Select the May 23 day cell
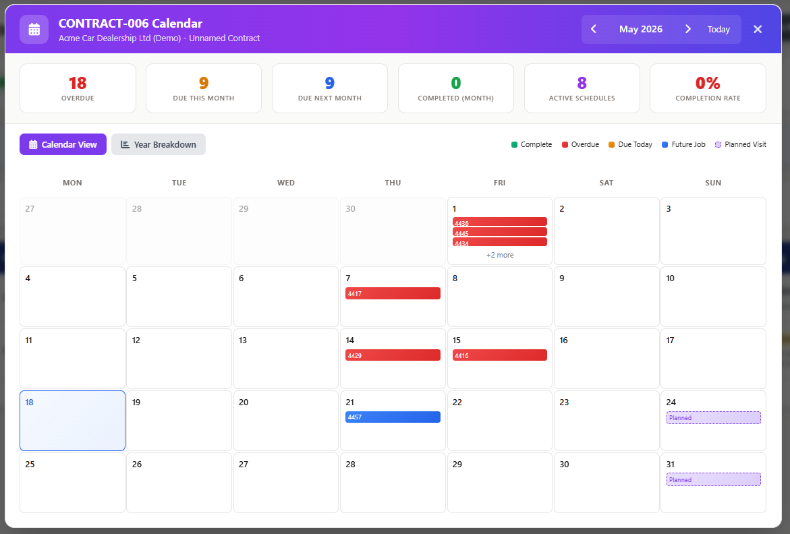The height and width of the screenshot is (534, 790). point(606,421)
